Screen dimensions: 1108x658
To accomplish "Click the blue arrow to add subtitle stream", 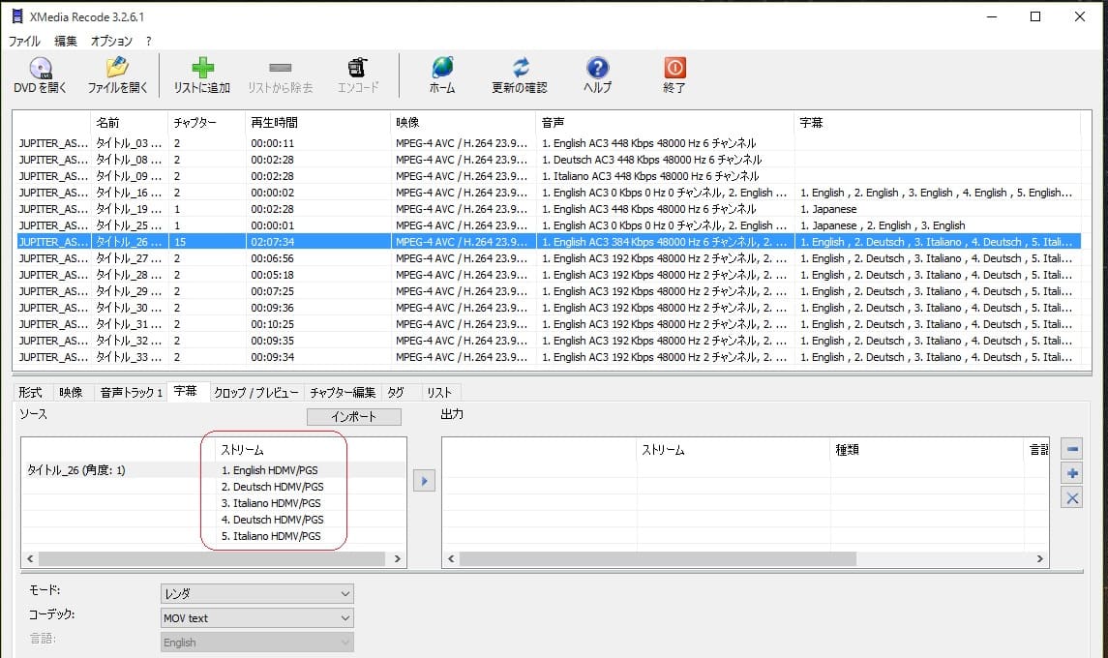I will (424, 481).
